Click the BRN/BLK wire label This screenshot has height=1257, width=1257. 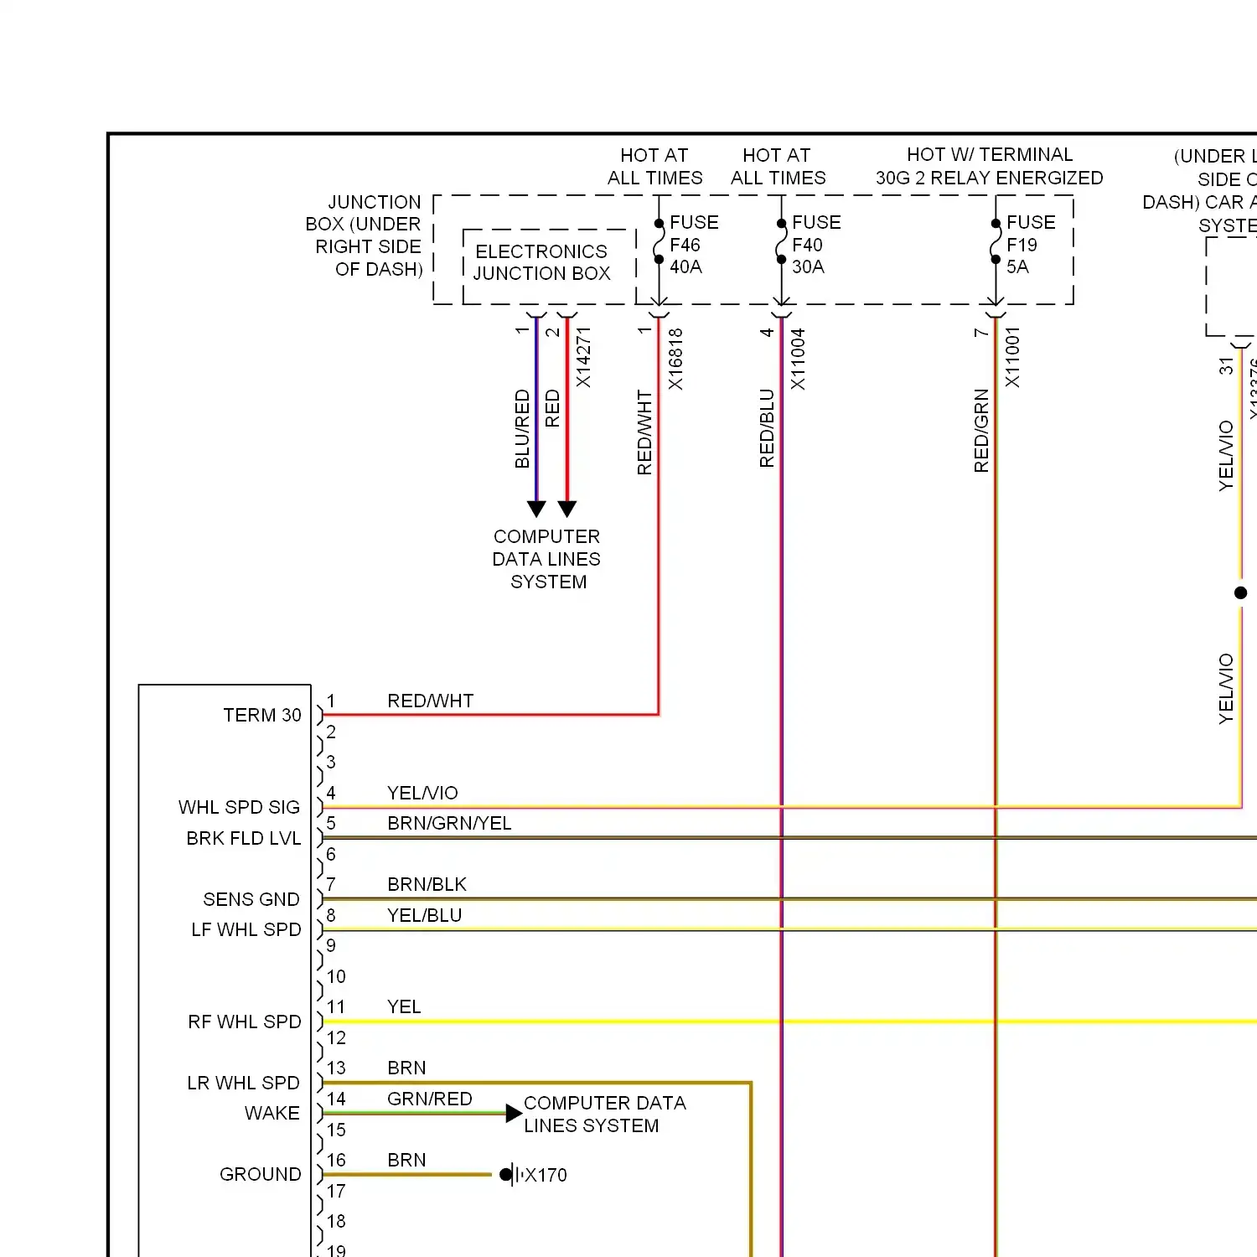427,884
